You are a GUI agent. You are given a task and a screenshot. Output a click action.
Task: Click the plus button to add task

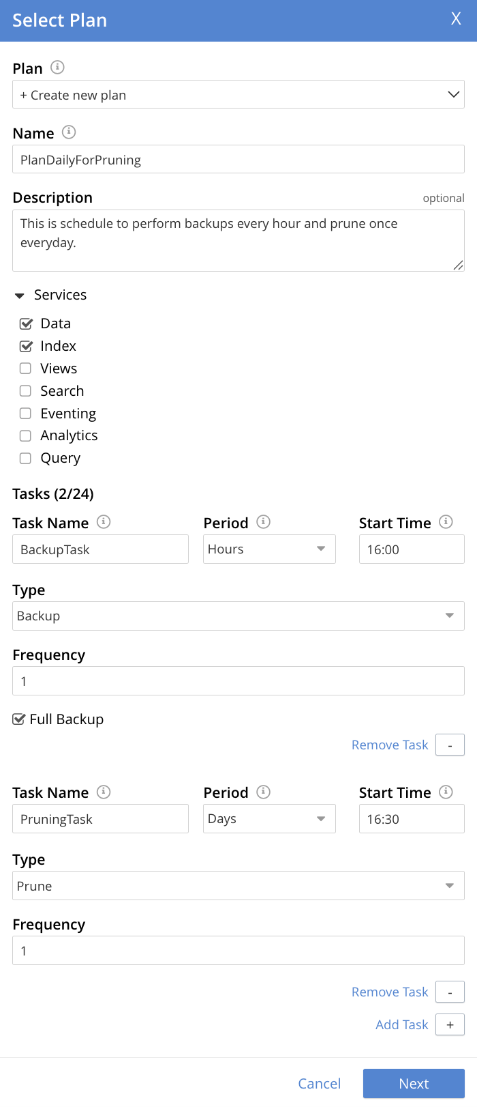pyautogui.click(x=450, y=1024)
